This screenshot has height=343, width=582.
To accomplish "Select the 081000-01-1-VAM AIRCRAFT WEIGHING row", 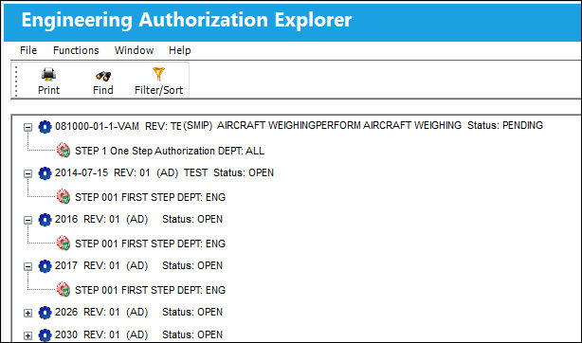I will 299,125.
